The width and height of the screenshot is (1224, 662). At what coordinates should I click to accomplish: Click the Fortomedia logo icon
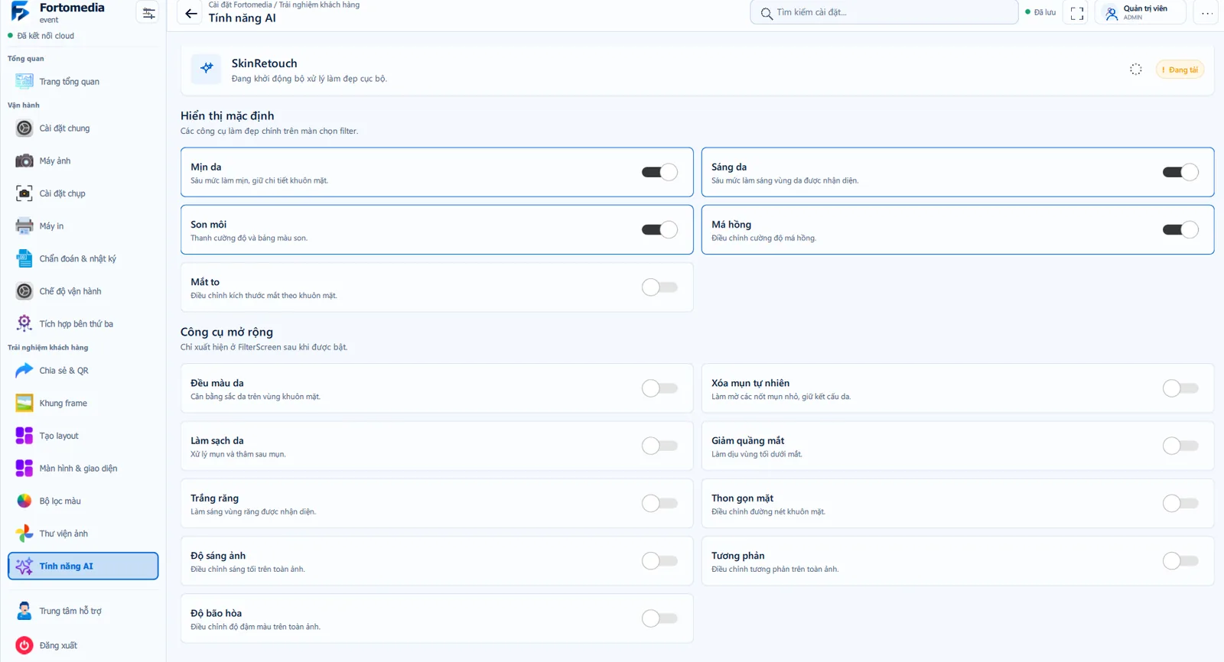coord(21,11)
